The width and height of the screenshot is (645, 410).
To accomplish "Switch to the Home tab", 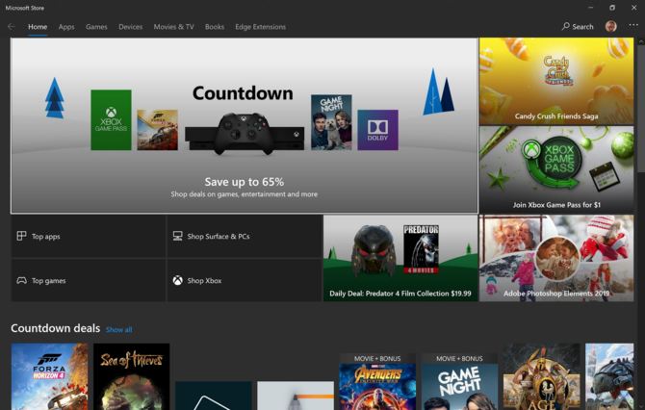I will tap(38, 27).
